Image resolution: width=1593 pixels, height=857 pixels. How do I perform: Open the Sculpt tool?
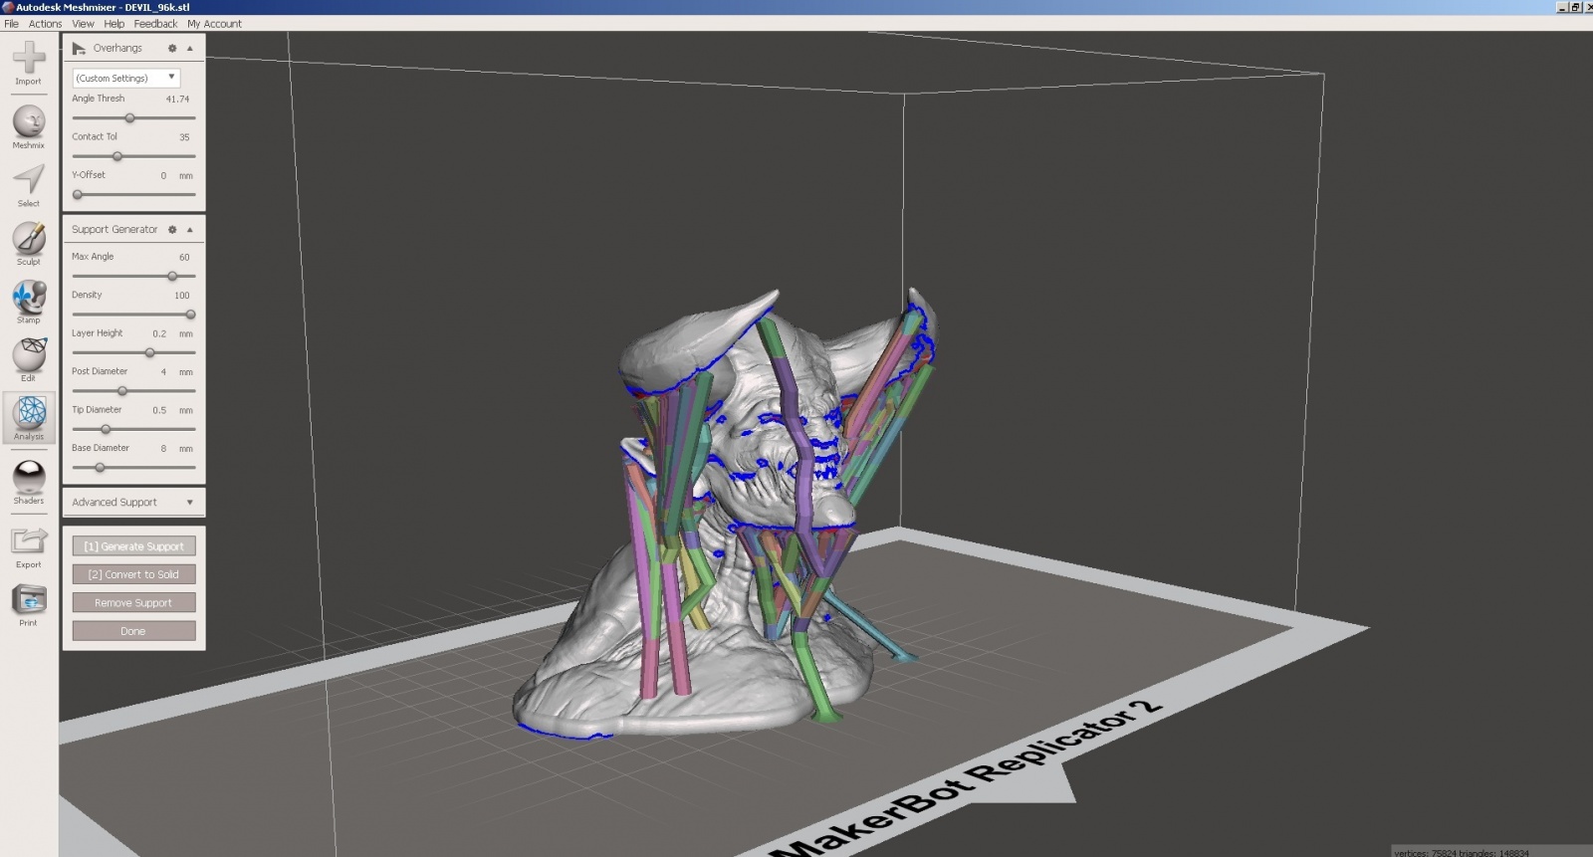point(28,244)
